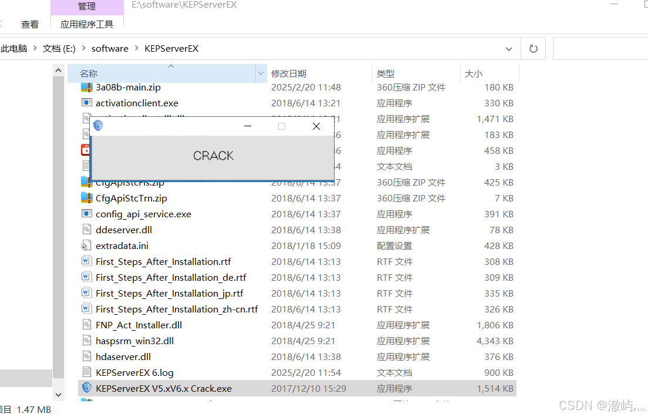This screenshot has width=648, height=417.
Task: Click the First_Steps_After_Installation_de.rtf document icon
Action: (x=86, y=277)
